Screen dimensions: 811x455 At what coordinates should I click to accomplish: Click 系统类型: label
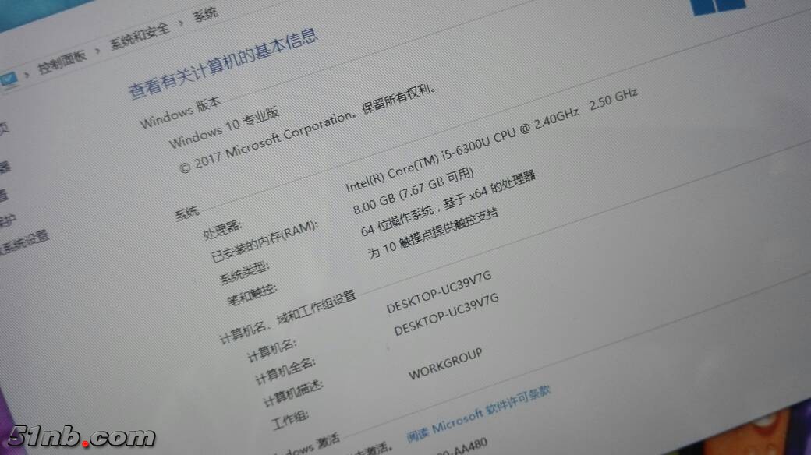coord(244,273)
